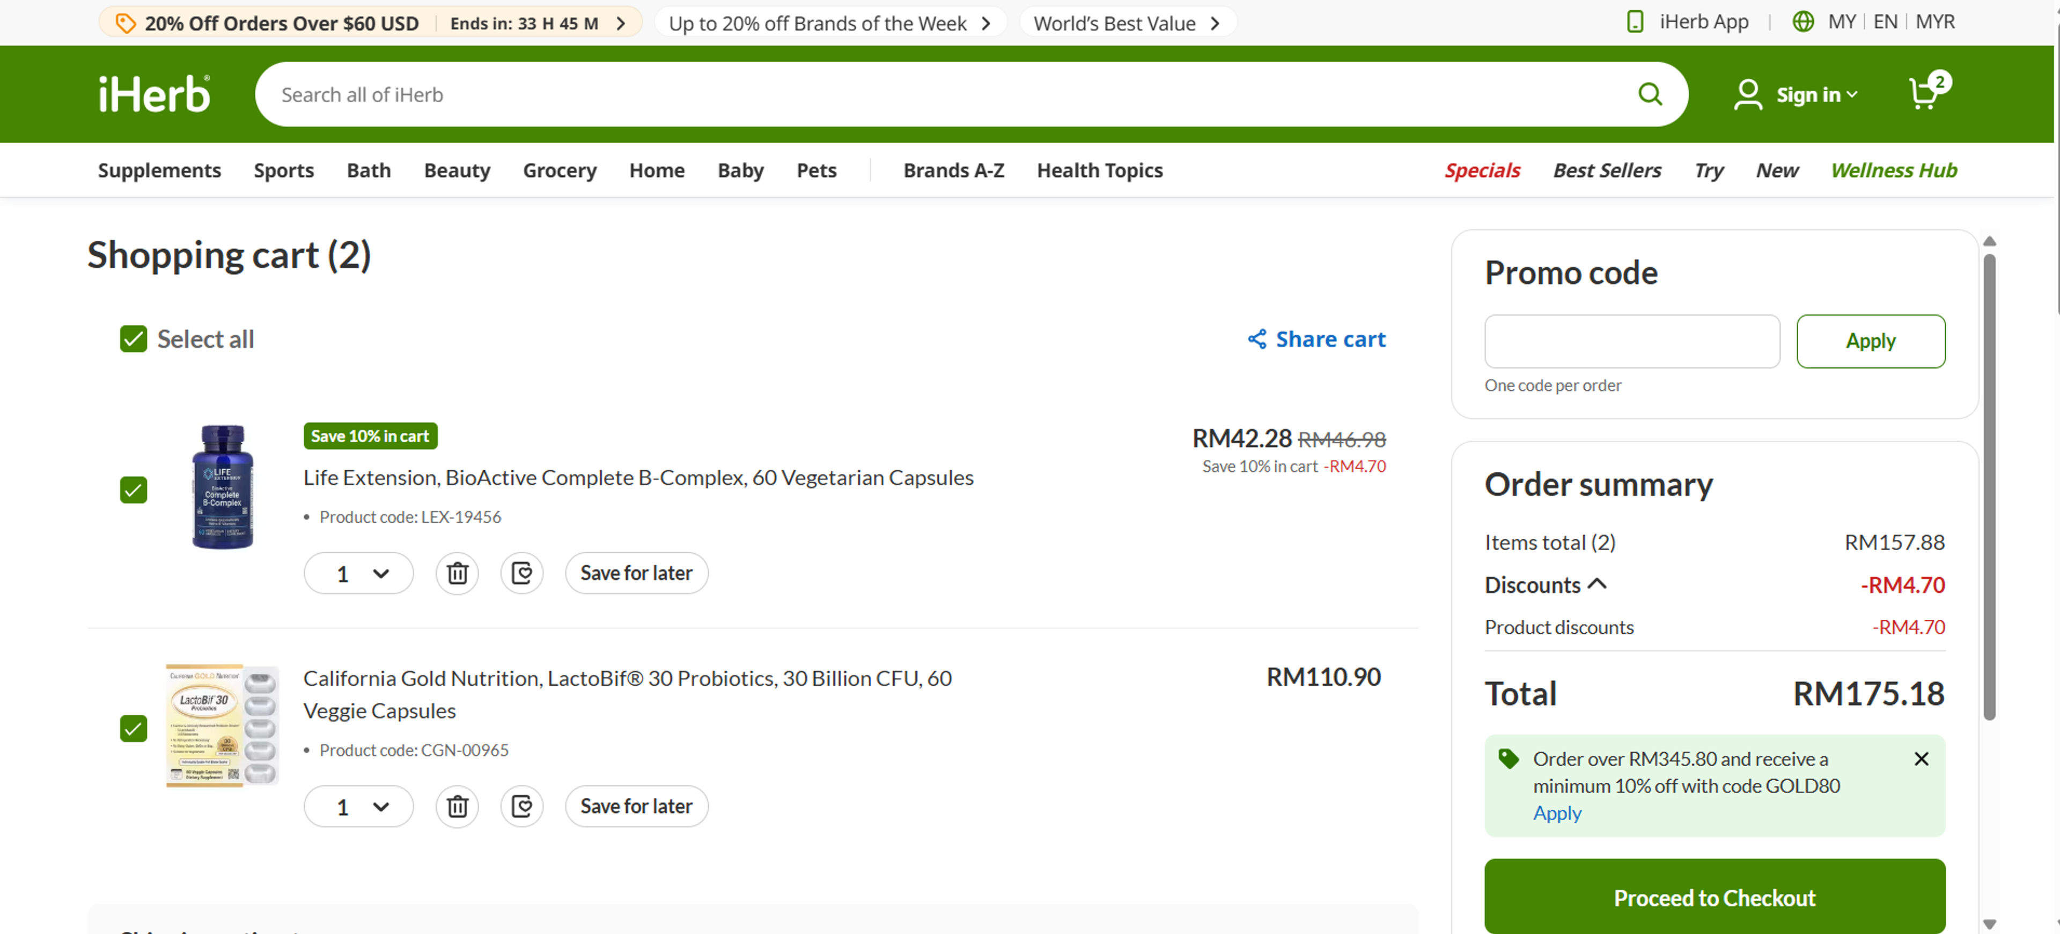Image resolution: width=2060 pixels, height=934 pixels.
Task: Open the 20% Off Orders promo arrow
Action: tap(621, 23)
